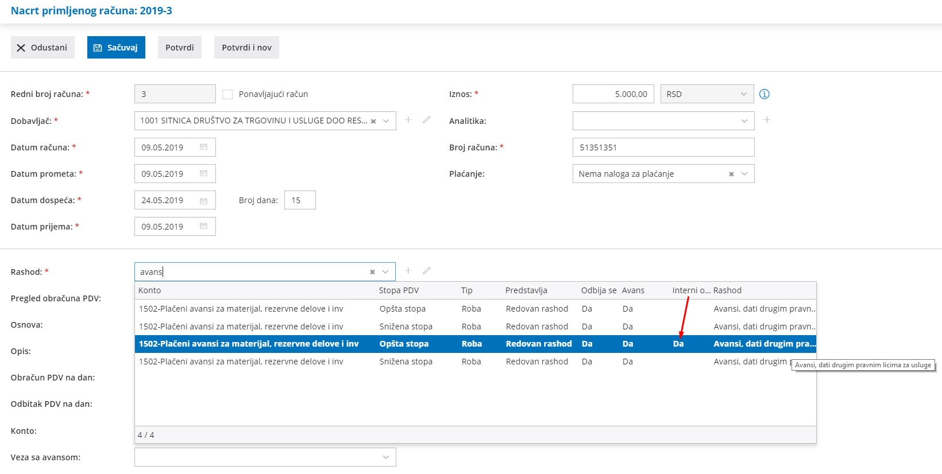Click the Odustani button
The image size is (942, 474).
click(43, 48)
